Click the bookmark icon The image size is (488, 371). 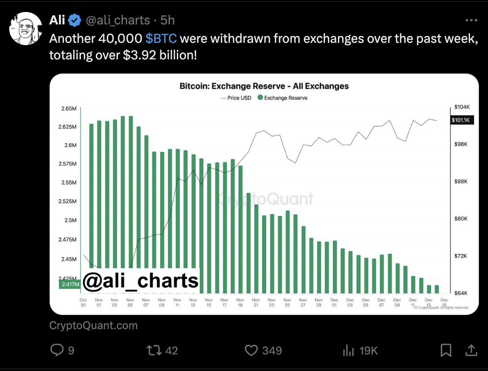pos(446,350)
